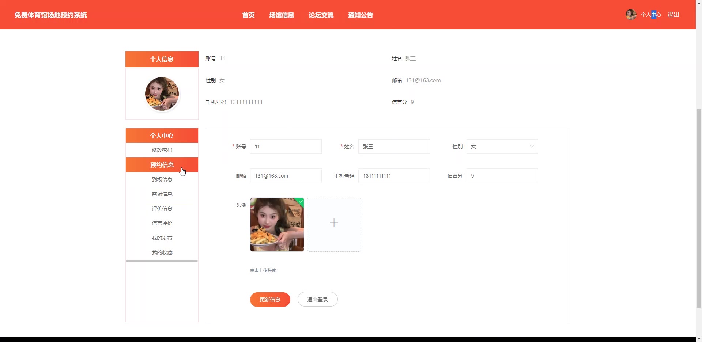Open 我的发布 in the sidebar
702x342 pixels.
(x=162, y=238)
